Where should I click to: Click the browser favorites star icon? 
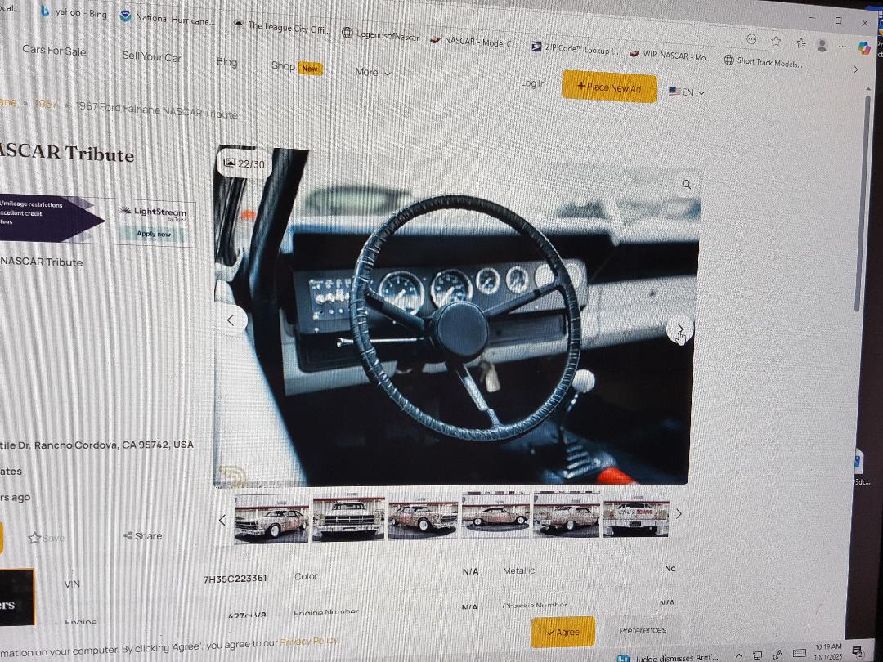(776, 41)
